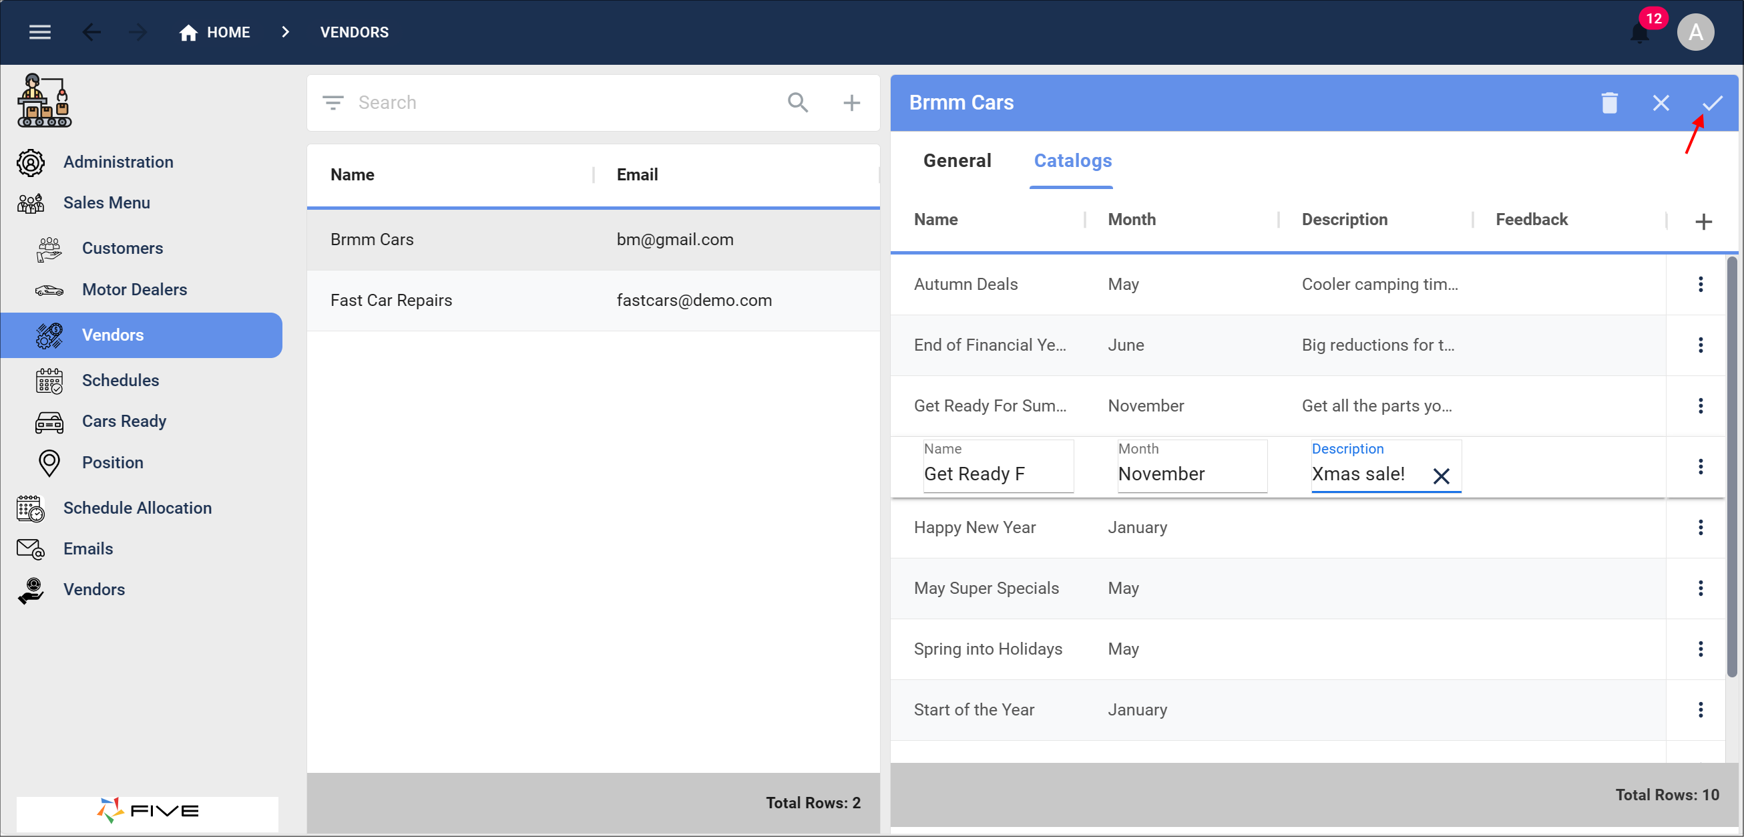Open Customers in the sidebar
1744x837 pixels.
[x=122, y=248]
